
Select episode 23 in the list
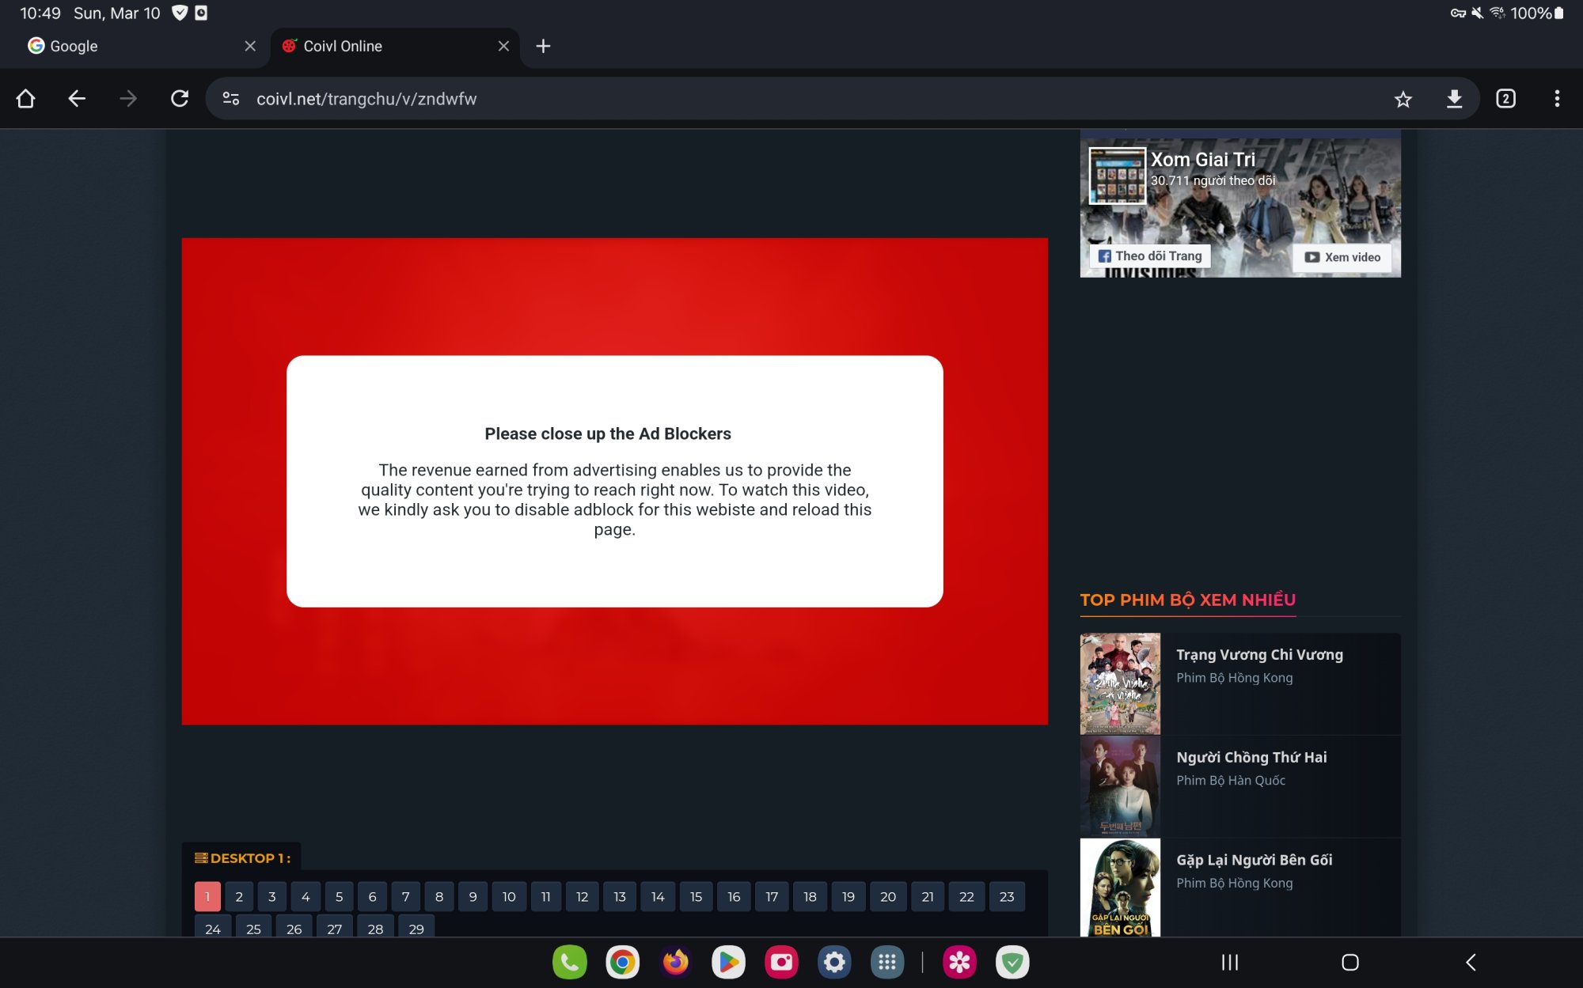coord(1006,896)
